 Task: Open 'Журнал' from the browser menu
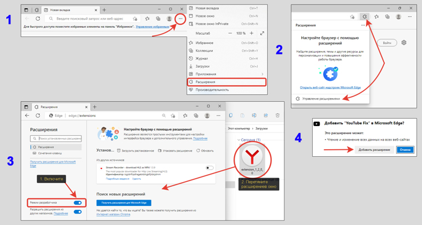(227, 58)
